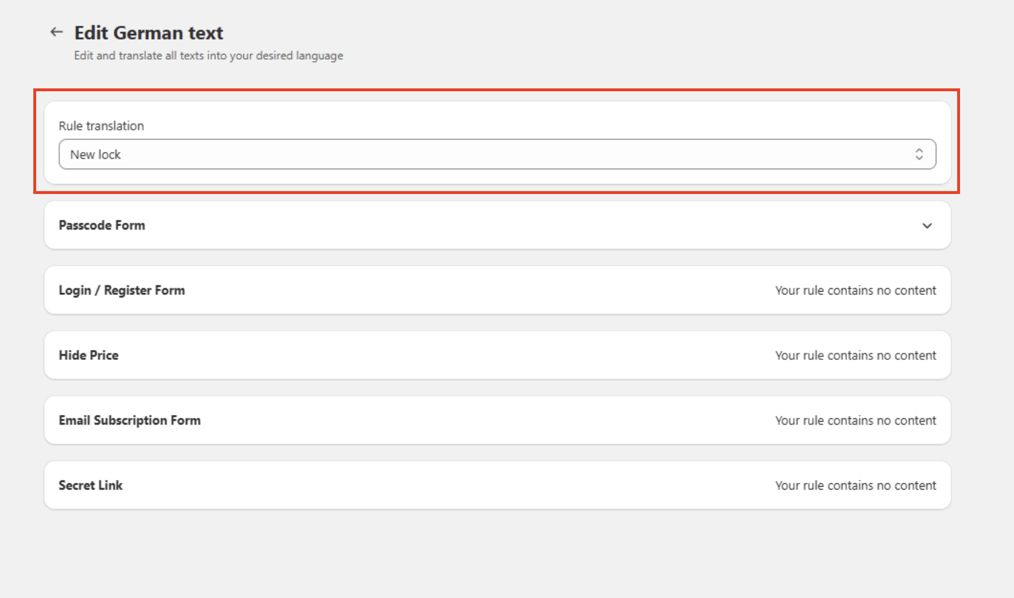Click the 'Edit and translate all texts' subtitle
1014x598 pixels.
tap(208, 56)
